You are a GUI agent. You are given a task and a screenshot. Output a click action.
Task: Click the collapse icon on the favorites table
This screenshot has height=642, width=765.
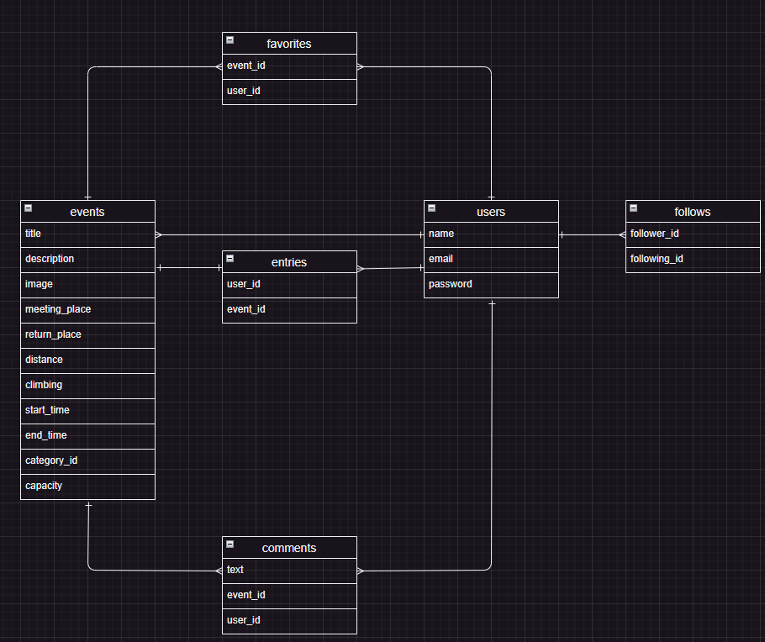[229, 39]
